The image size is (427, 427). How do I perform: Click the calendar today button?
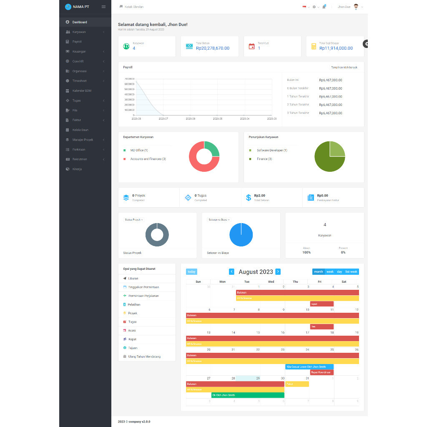[x=191, y=271]
